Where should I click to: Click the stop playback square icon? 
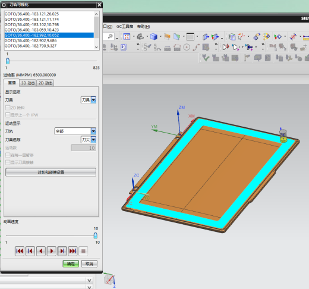(83, 251)
